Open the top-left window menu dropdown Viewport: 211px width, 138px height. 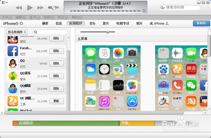point(5,3)
